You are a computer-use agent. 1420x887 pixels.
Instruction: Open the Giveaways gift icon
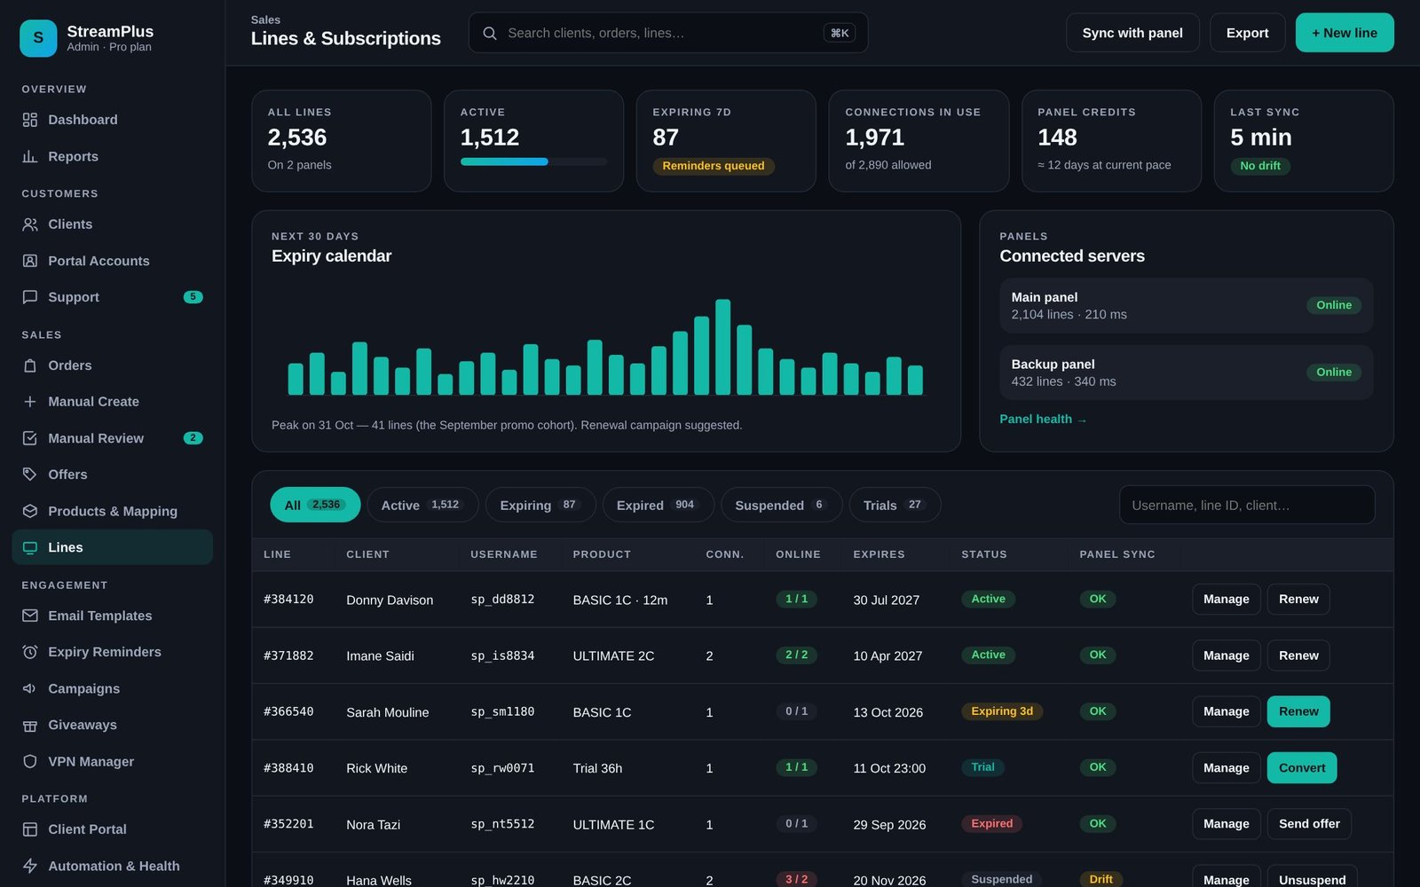click(30, 725)
